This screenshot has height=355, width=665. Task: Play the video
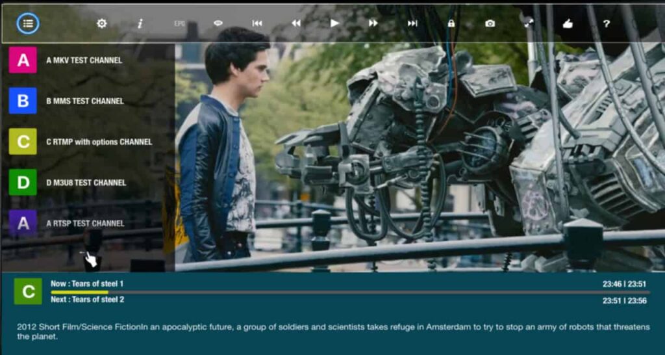pos(334,23)
